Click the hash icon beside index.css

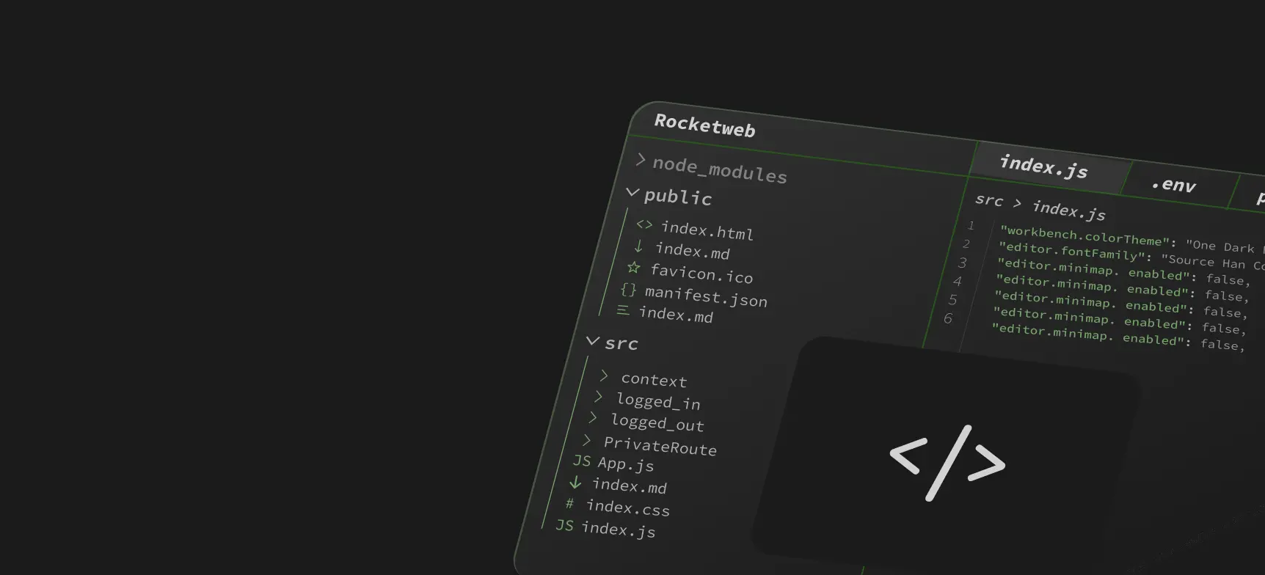pyautogui.click(x=569, y=503)
